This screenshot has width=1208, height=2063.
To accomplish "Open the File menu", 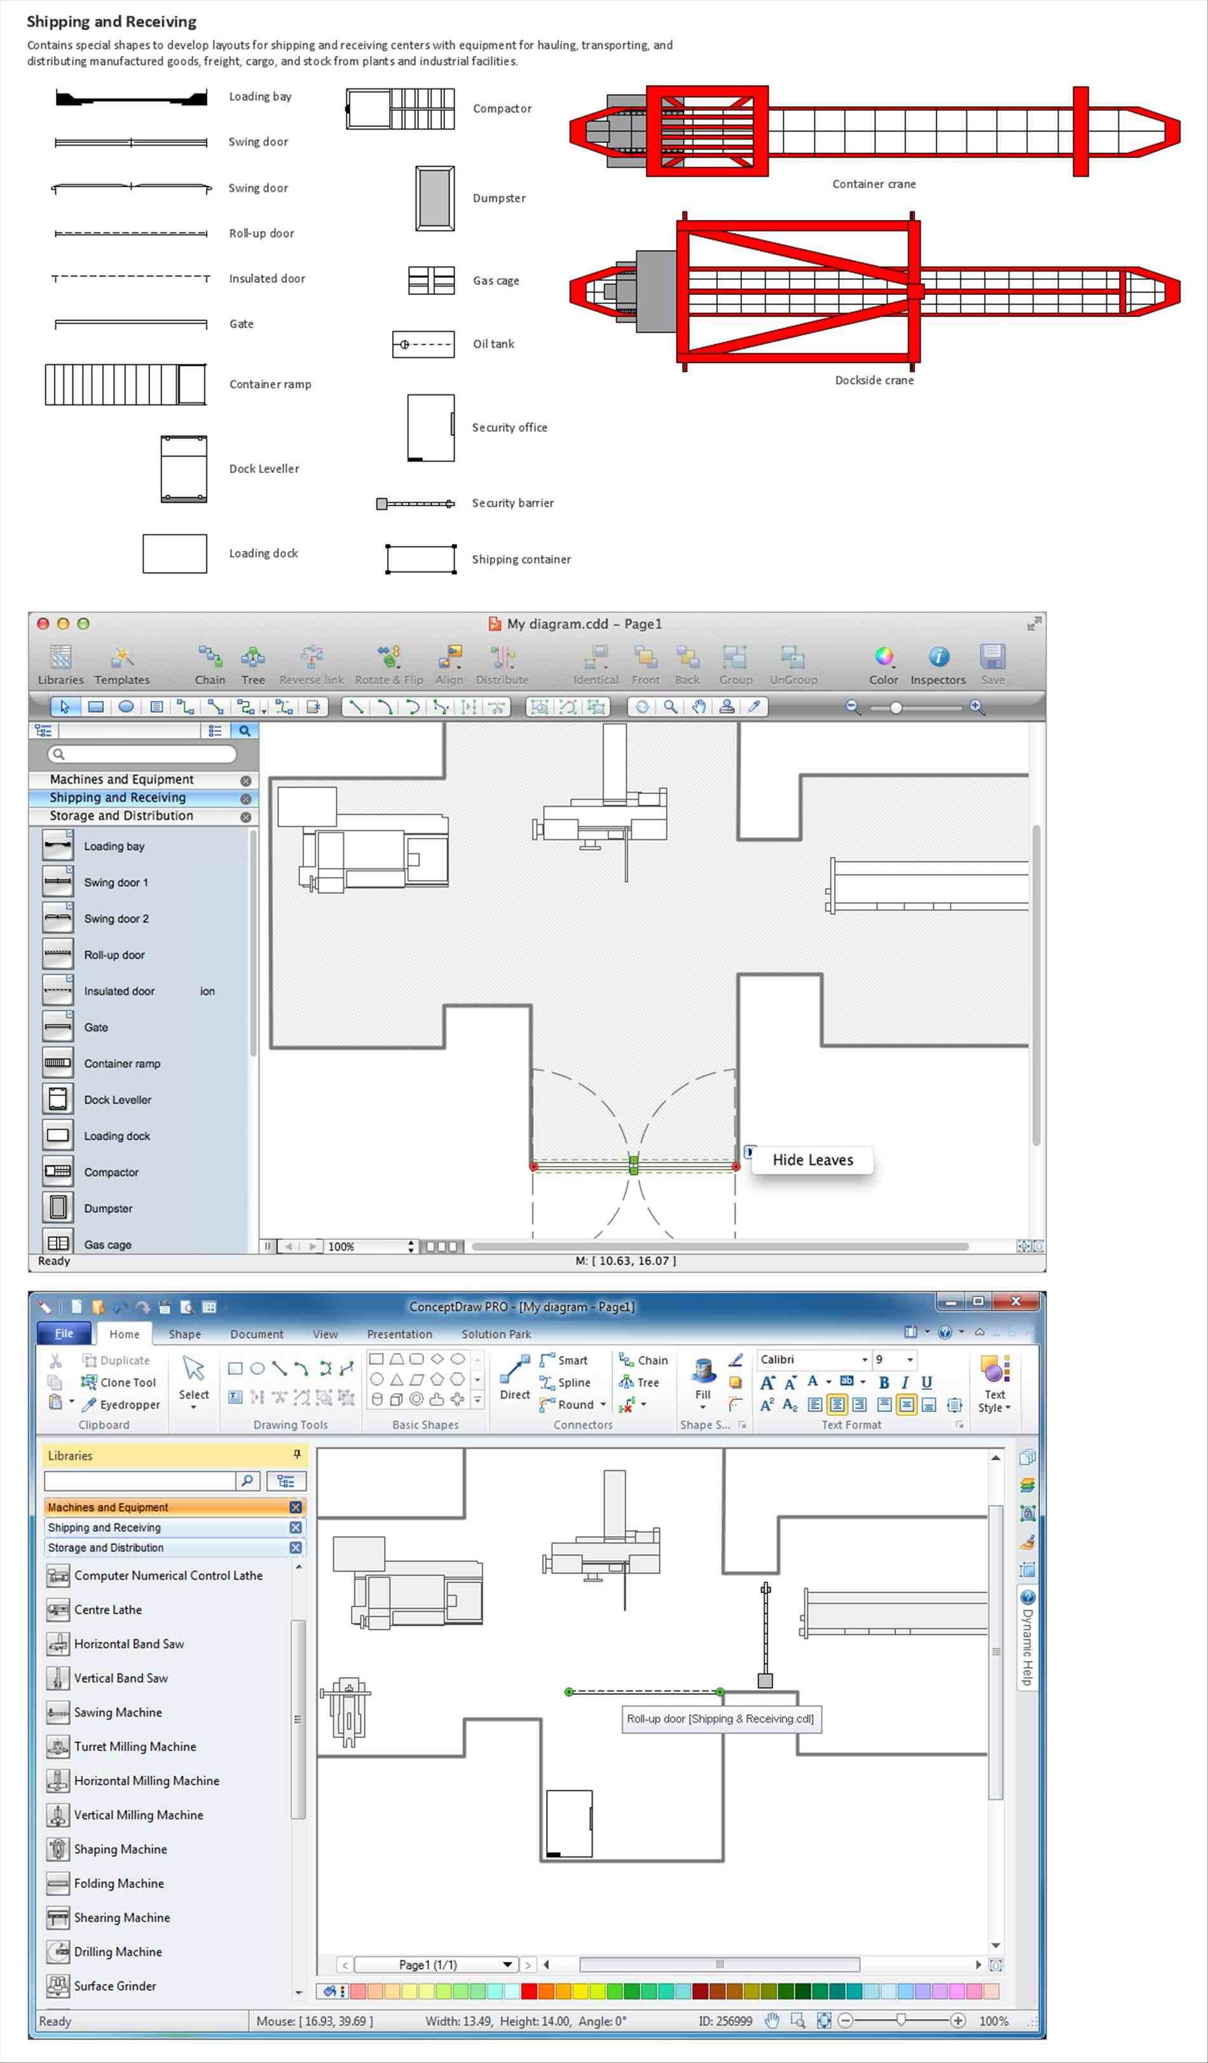I will pos(65,1334).
